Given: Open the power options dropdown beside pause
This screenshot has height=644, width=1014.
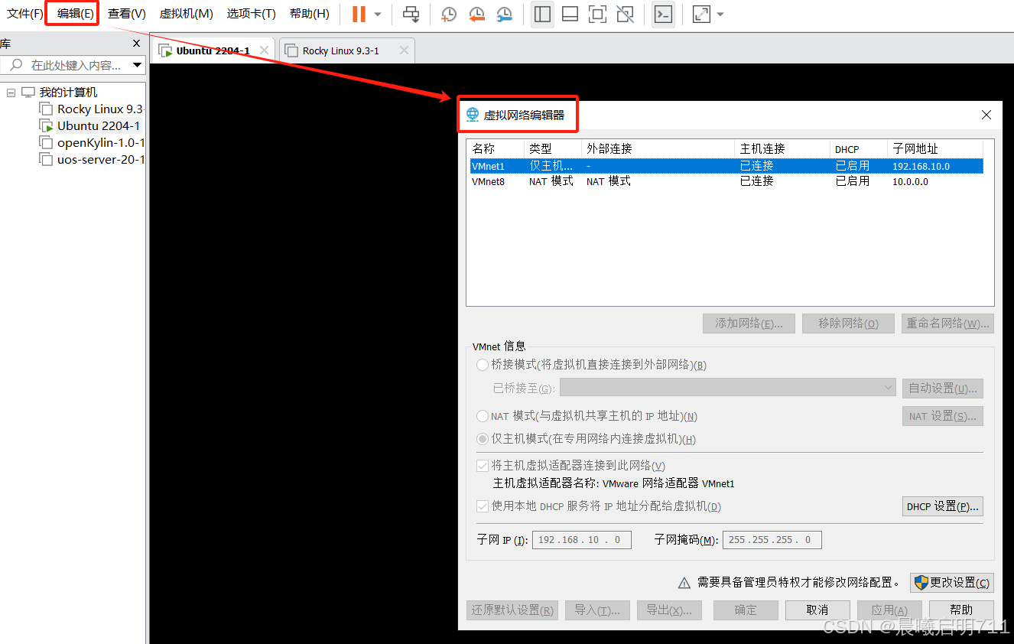Looking at the screenshot, I should point(378,15).
